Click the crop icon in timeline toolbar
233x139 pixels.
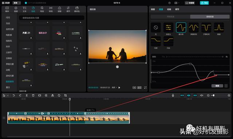[66, 95]
